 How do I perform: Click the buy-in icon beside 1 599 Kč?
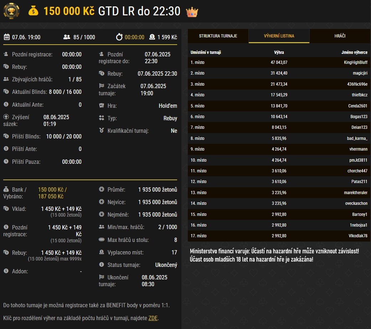pyautogui.click(x=152, y=37)
